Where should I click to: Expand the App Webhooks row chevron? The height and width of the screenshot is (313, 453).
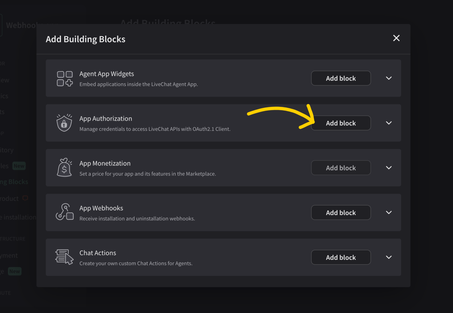click(x=389, y=213)
